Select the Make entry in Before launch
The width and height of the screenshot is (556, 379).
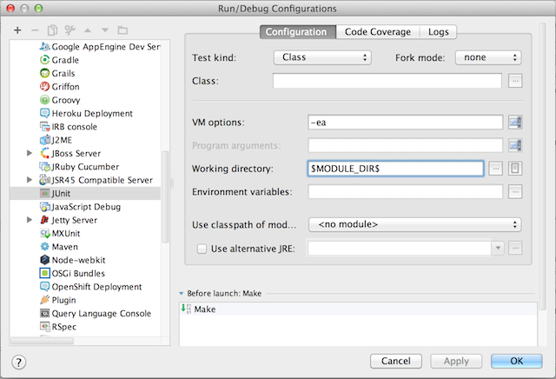(358, 309)
